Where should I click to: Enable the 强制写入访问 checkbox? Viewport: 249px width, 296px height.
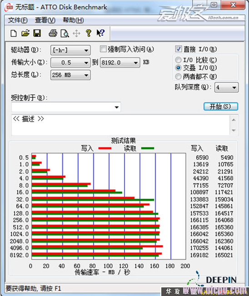[x=103, y=49]
